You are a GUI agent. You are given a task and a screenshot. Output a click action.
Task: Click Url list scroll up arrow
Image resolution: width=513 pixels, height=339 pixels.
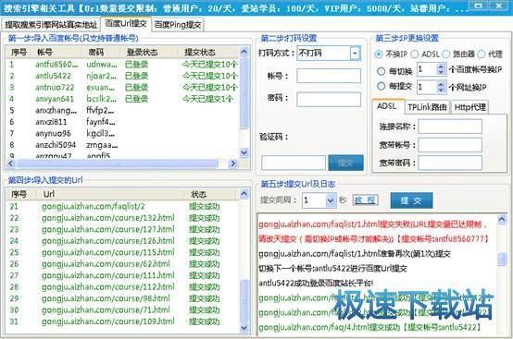tap(244, 194)
